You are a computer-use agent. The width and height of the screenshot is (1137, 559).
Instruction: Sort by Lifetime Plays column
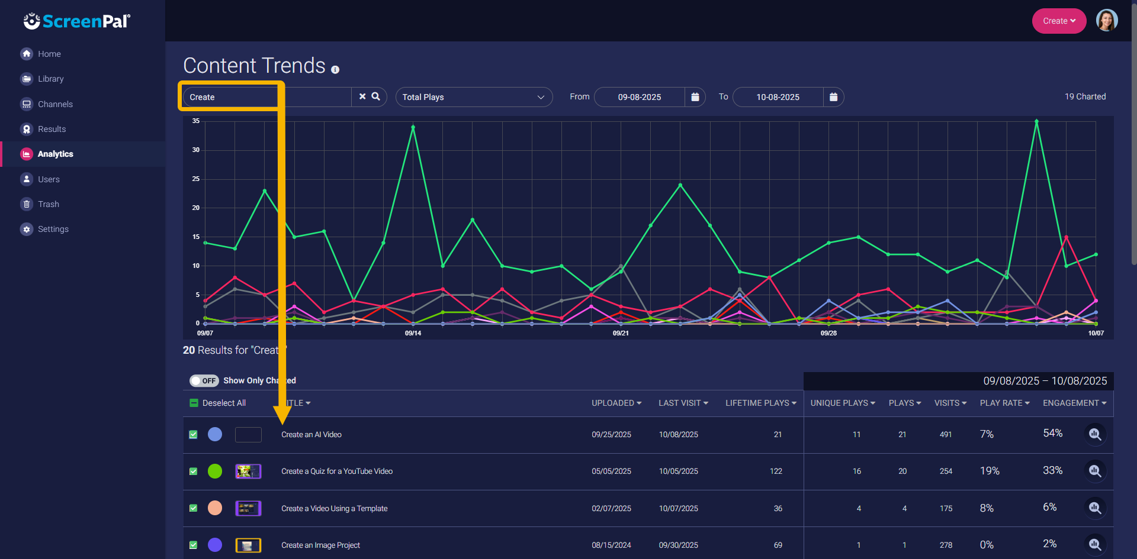coord(760,403)
